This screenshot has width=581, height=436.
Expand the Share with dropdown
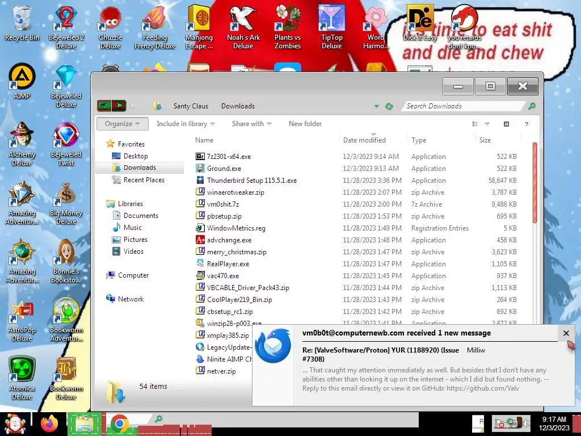pos(251,124)
